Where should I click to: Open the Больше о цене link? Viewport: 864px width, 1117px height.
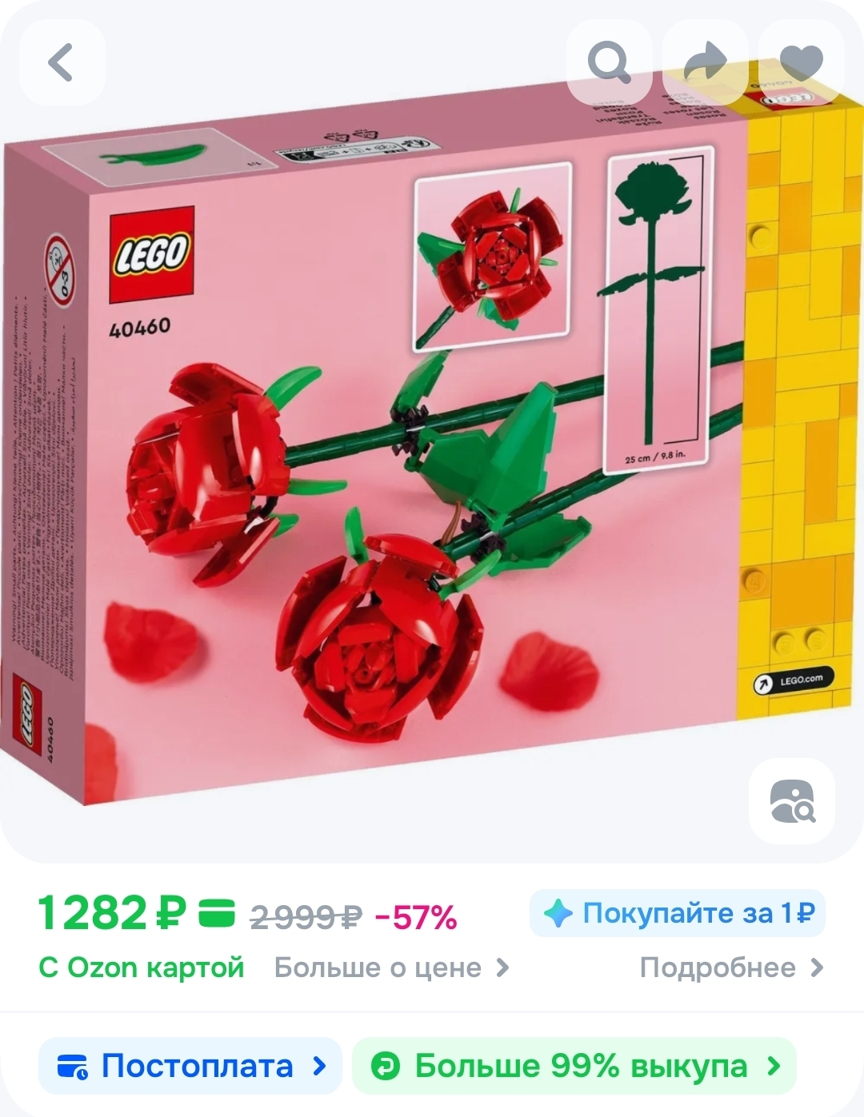coord(392,967)
